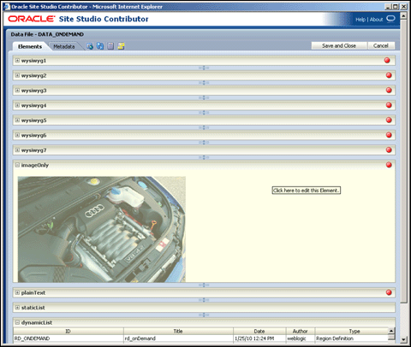Click the splitter handle below staticList
This screenshot has width=411, height=347.
click(x=204, y=315)
